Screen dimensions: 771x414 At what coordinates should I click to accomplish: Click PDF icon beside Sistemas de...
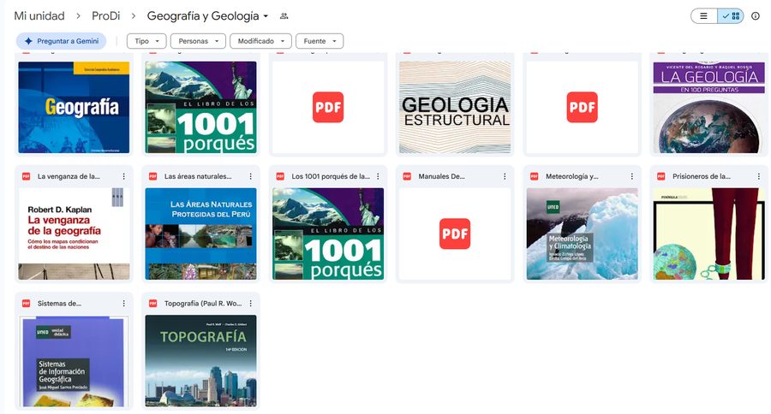point(26,304)
